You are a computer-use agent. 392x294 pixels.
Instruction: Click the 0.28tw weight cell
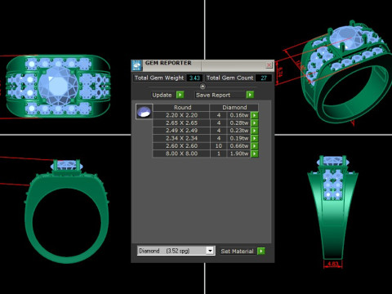click(238, 122)
